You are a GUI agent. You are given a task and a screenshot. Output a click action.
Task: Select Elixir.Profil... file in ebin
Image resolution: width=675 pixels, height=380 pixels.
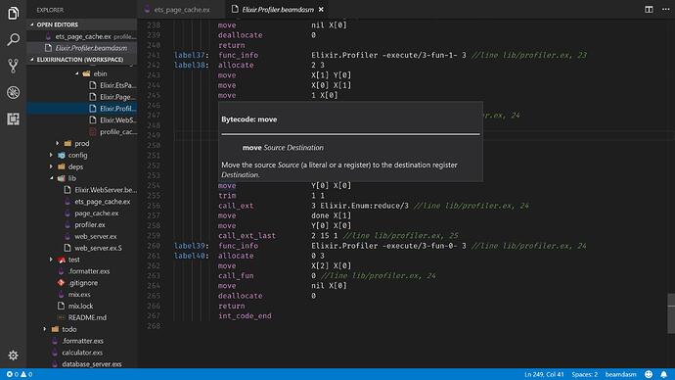[x=82, y=109]
